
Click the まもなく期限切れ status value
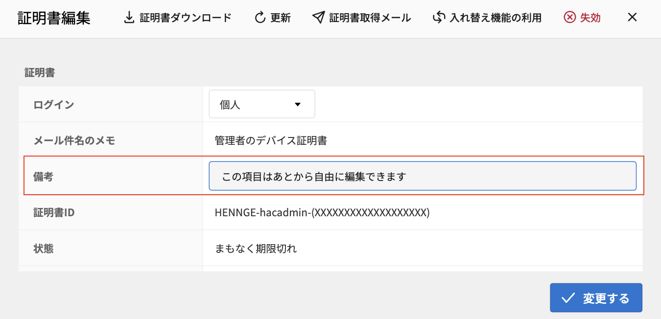click(256, 249)
